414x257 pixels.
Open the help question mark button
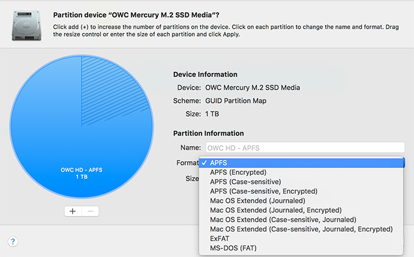(x=13, y=241)
